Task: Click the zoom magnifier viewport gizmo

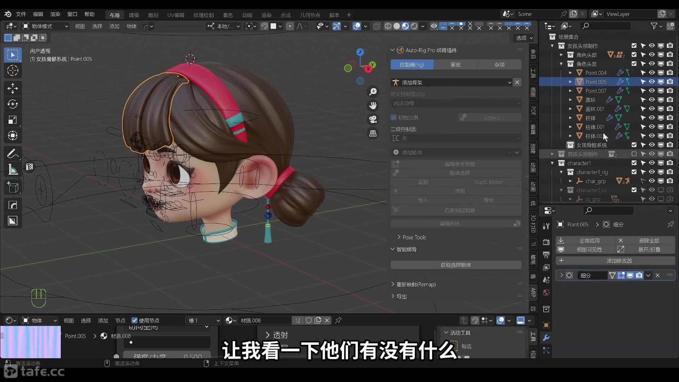Action: [373, 92]
